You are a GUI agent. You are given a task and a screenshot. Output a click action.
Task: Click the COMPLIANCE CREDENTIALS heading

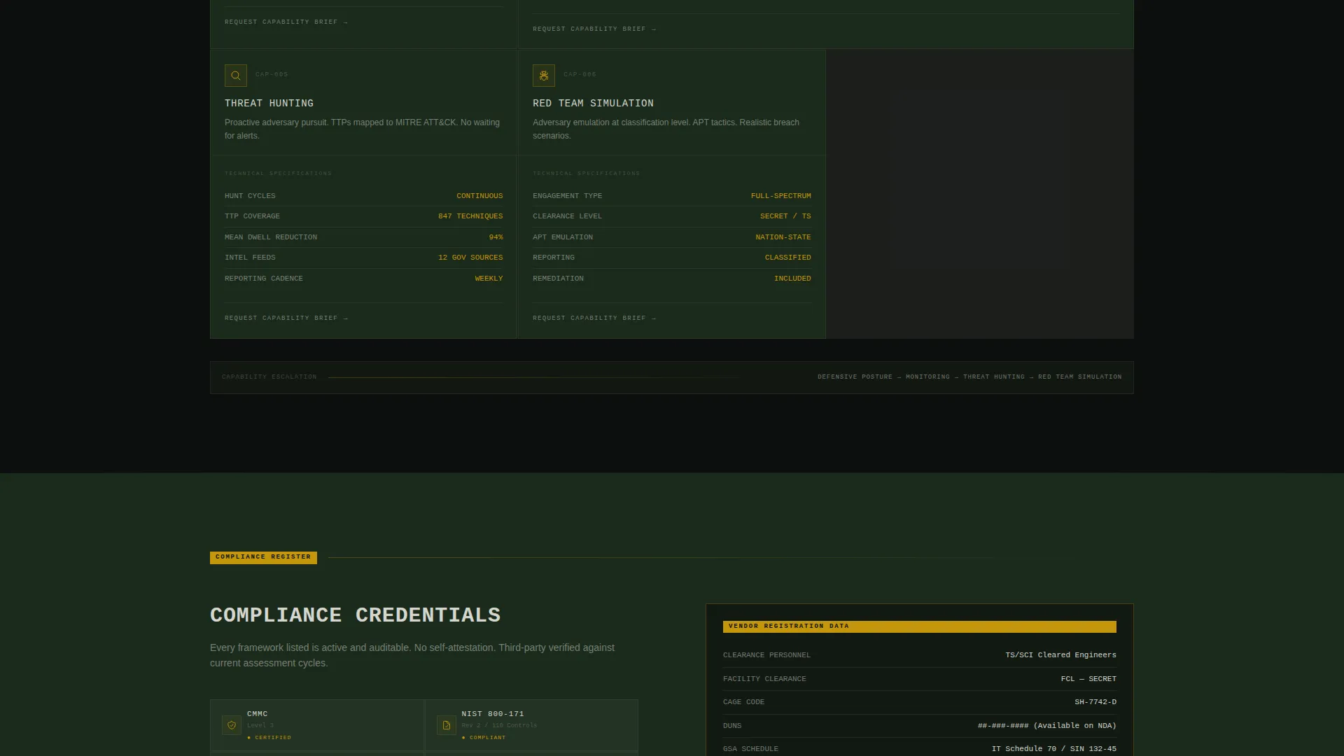[x=356, y=615]
